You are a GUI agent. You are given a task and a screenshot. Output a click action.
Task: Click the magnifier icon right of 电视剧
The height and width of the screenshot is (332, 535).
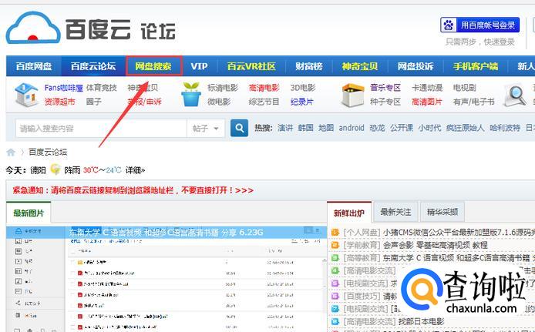click(x=516, y=94)
